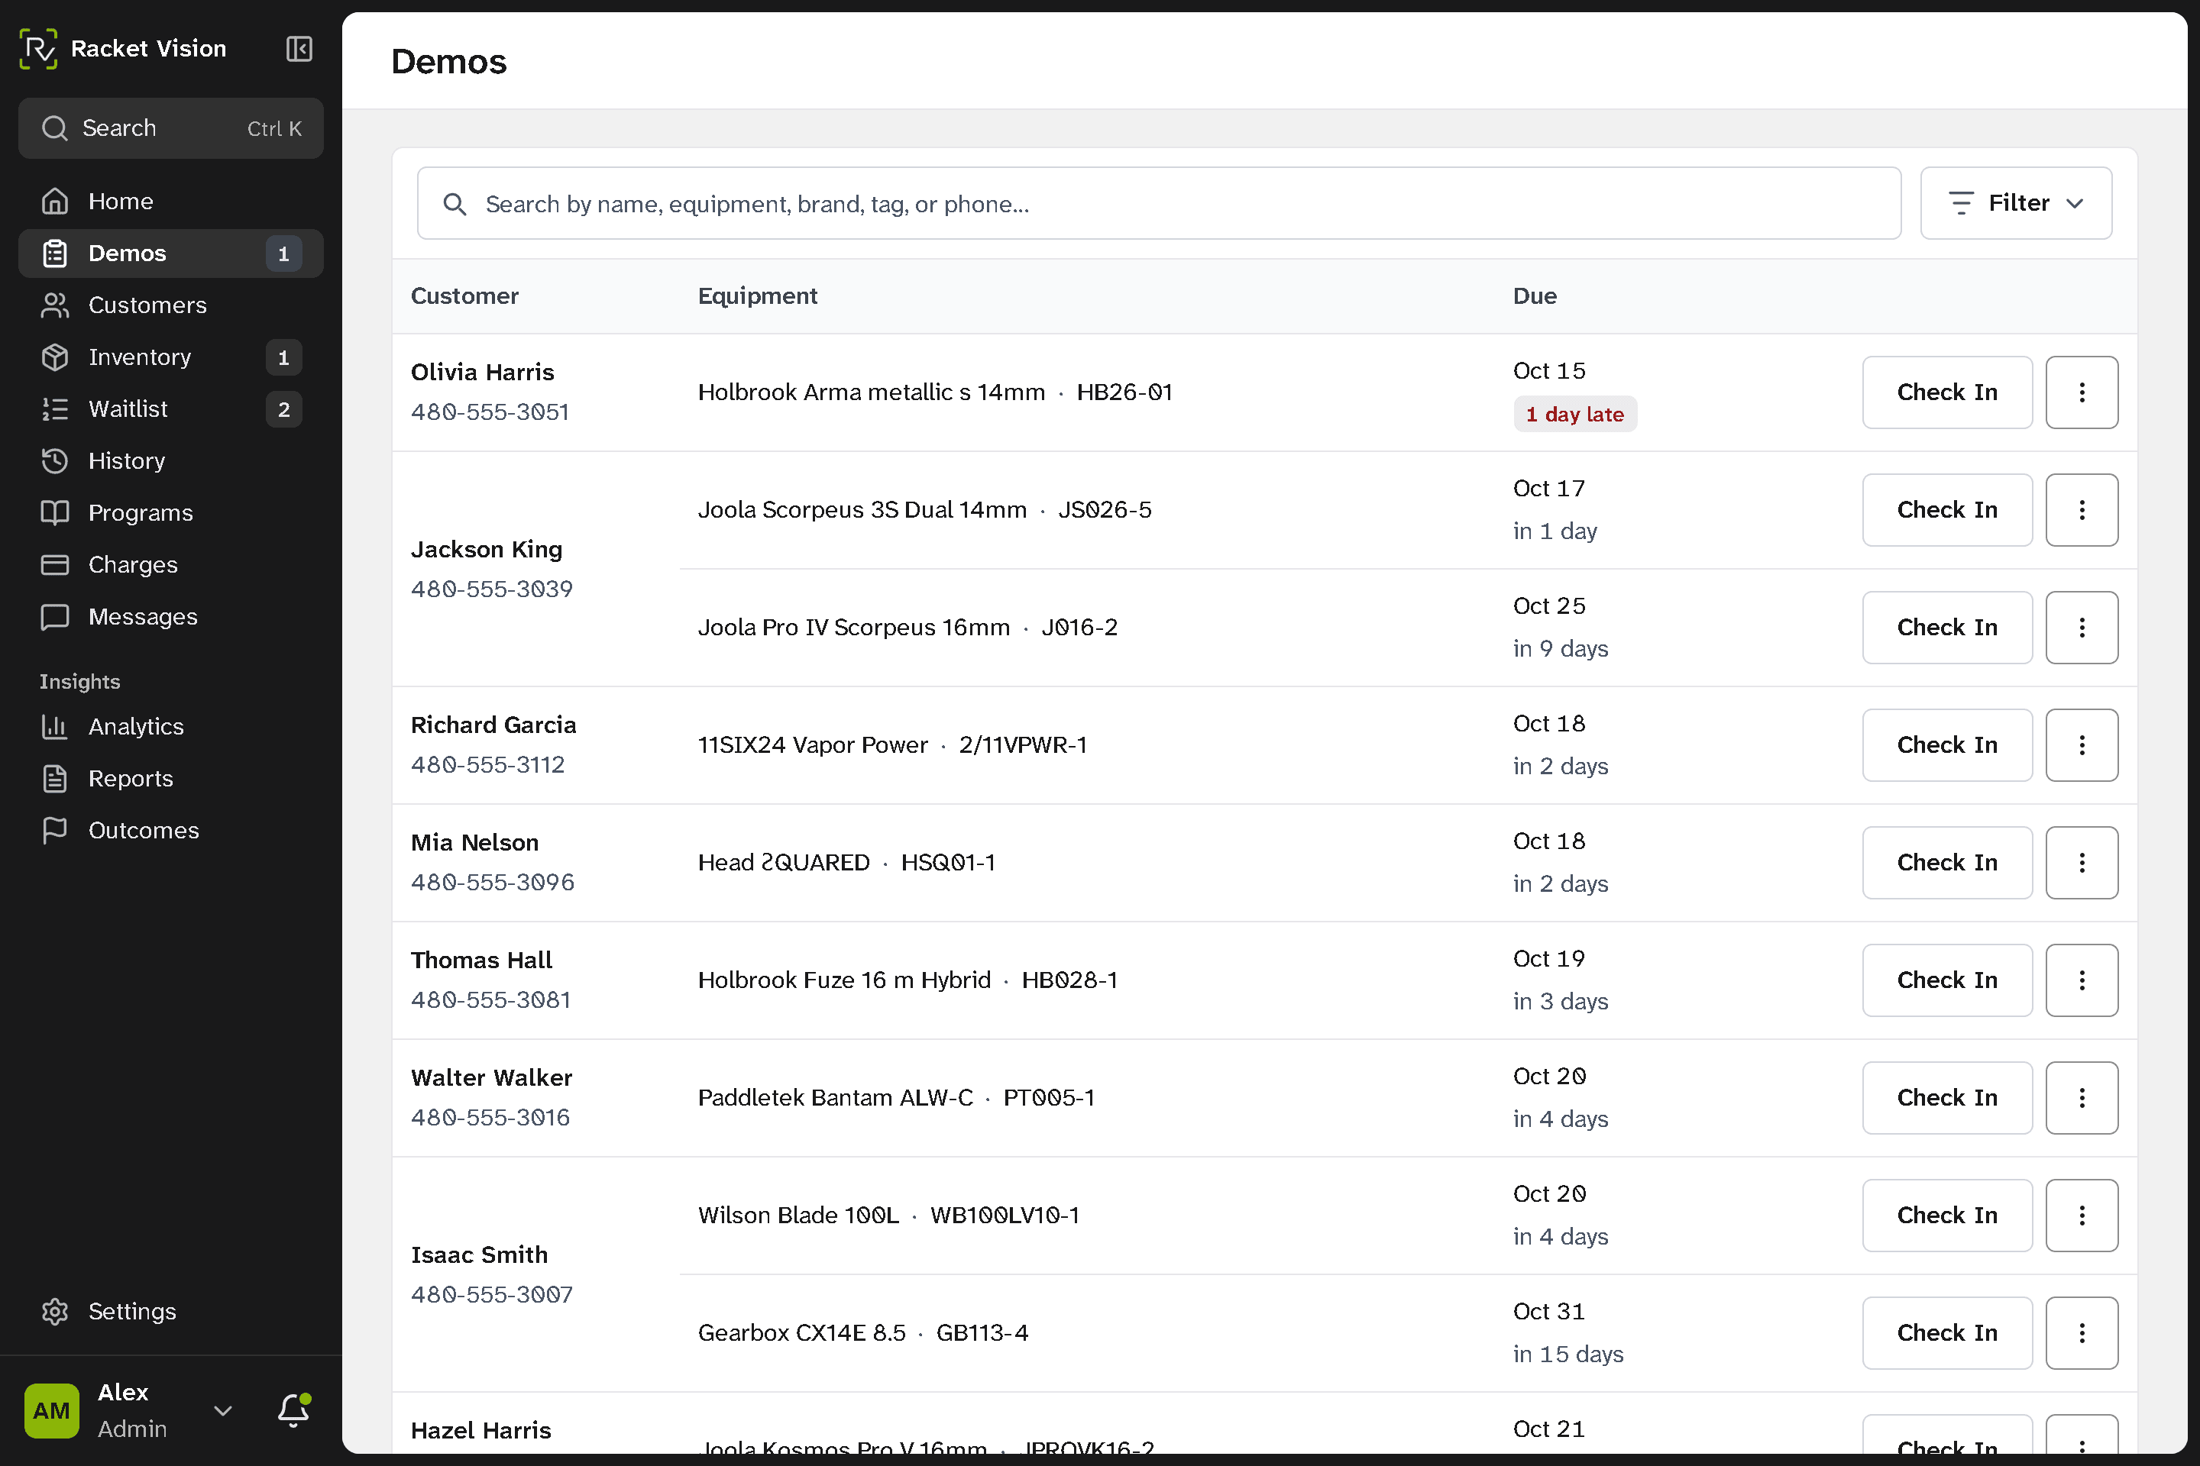Open more options for J016-2 row

click(2081, 628)
